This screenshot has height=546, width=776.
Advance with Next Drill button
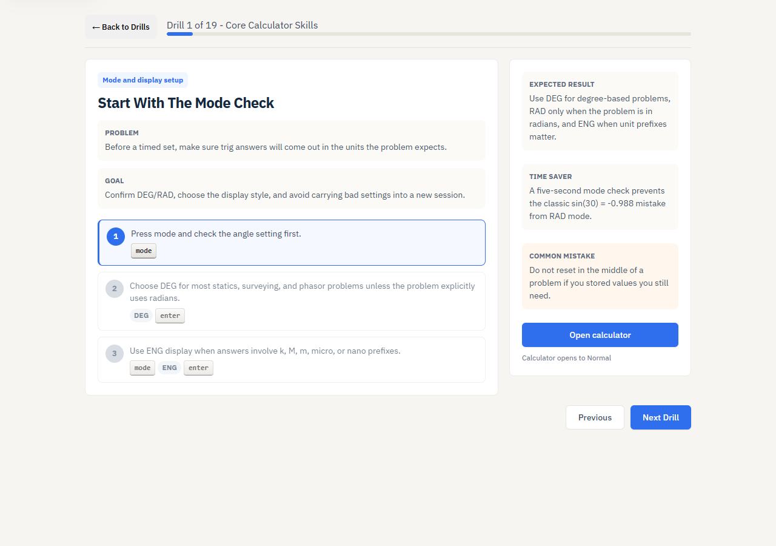click(x=661, y=417)
